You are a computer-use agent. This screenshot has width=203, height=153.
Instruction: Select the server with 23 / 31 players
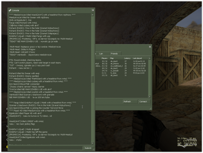tap(122, 75)
